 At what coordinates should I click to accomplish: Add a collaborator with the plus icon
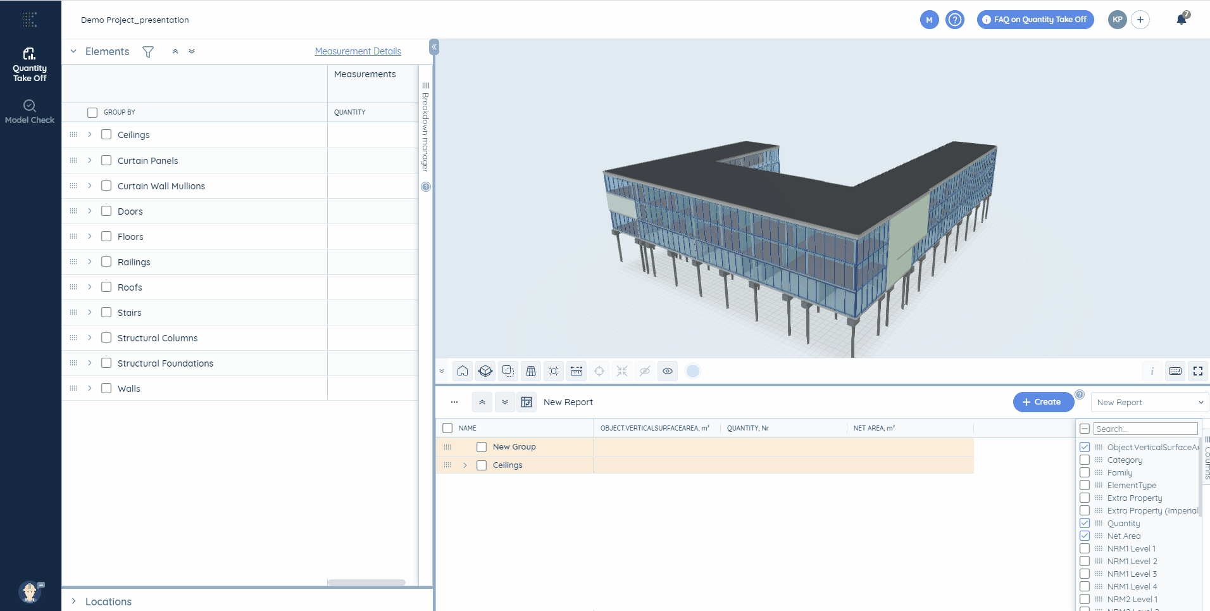click(1140, 20)
